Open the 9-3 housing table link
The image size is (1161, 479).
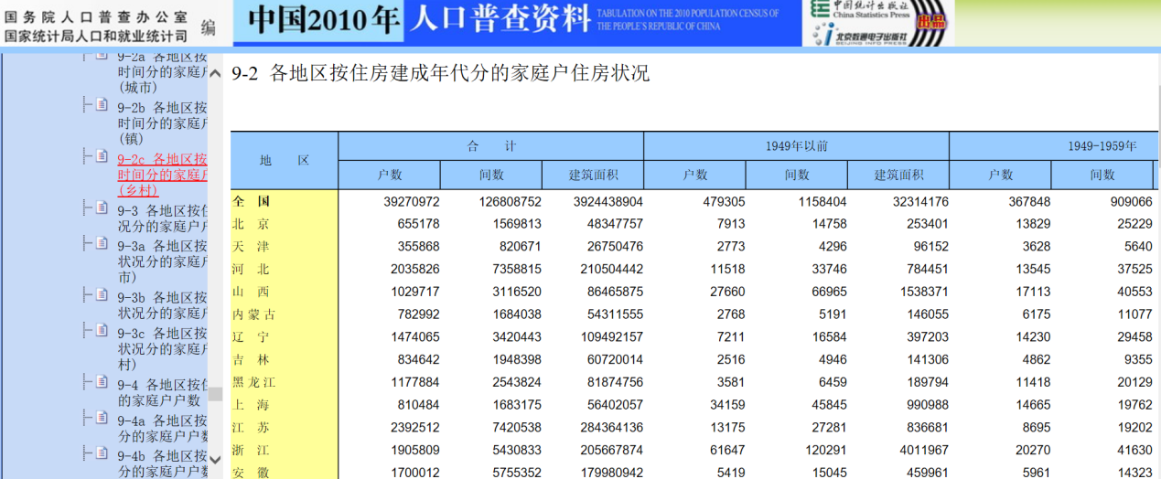coord(162,218)
